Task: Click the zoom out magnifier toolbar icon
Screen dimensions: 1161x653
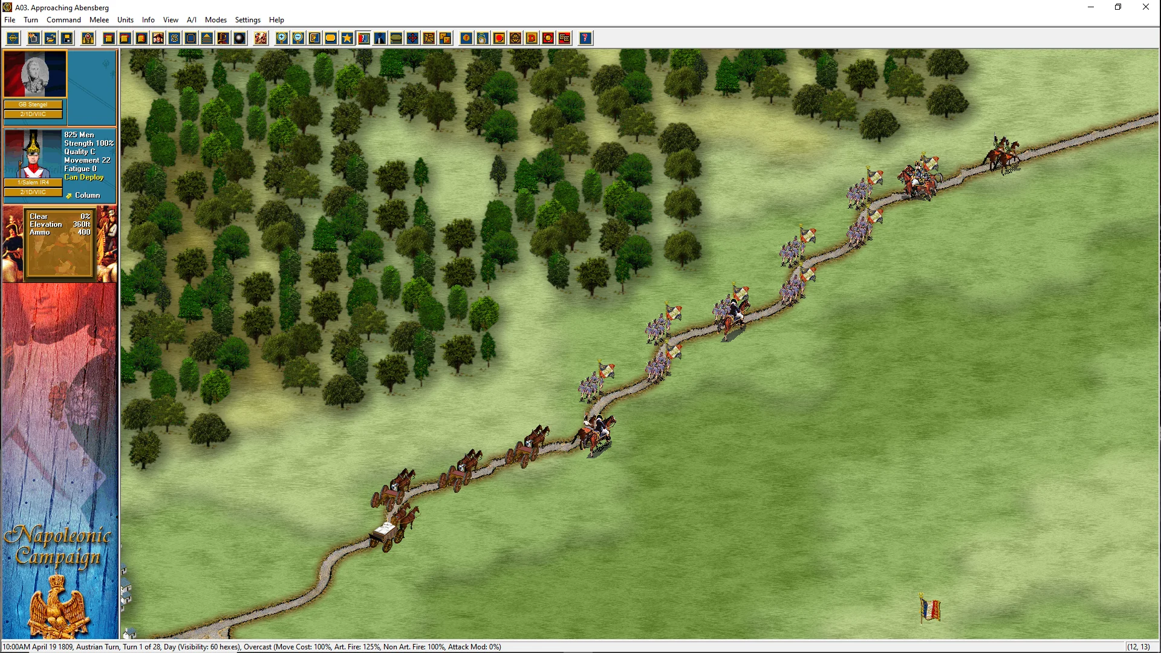Action: point(298,38)
